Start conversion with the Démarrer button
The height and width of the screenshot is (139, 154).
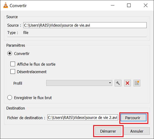108,131
